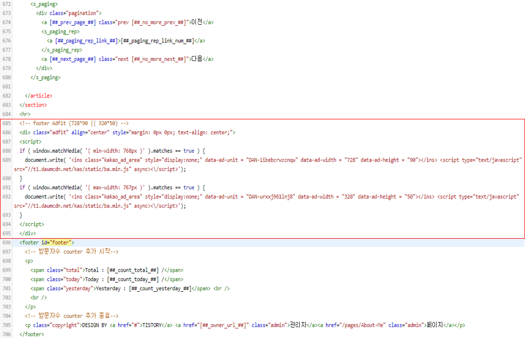Click the 방문자수 counter 추가 종료 comment
525x338 pixels.
tap(71, 316)
